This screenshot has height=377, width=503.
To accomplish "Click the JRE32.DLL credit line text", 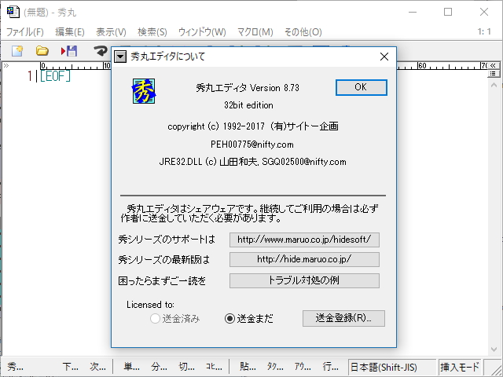I will click(253, 162).
